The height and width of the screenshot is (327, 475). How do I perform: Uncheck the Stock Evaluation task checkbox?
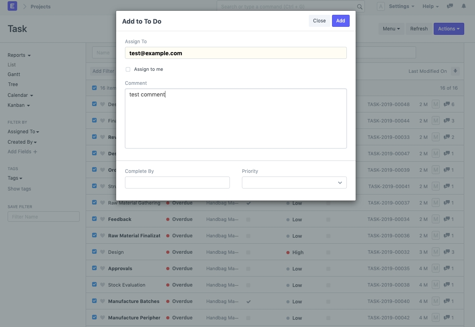[x=95, y=285]
